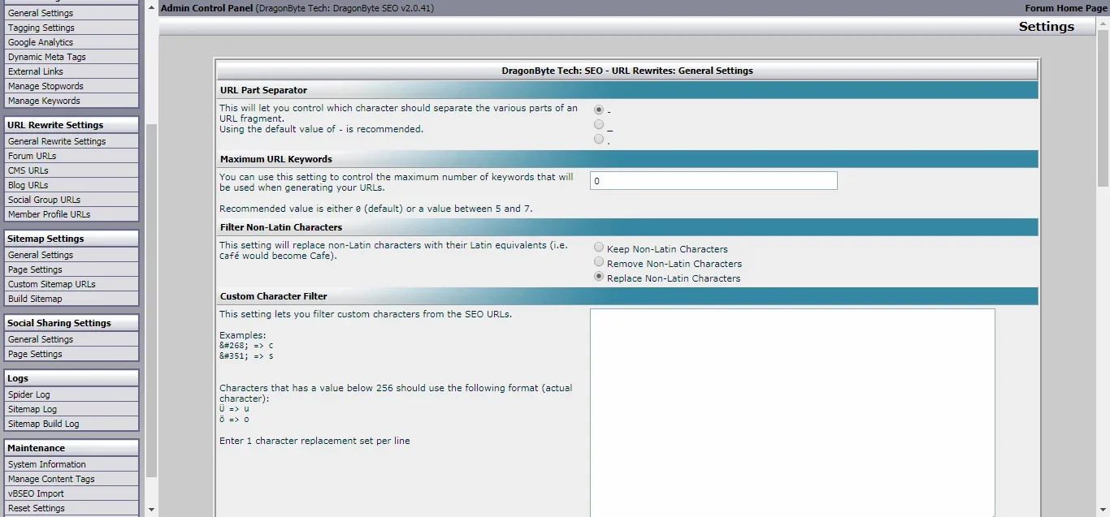Open the Sitemap Log
This screenshot has width=1110, height=517.
(71, 409)
